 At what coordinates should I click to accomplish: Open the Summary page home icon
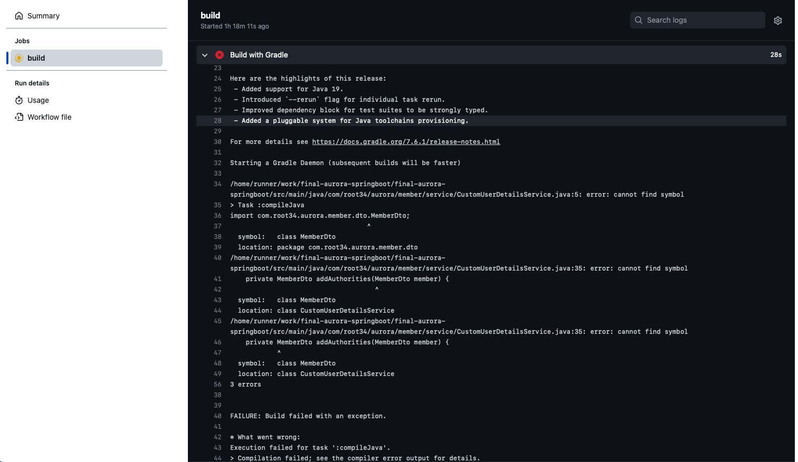tap(19, 16)
